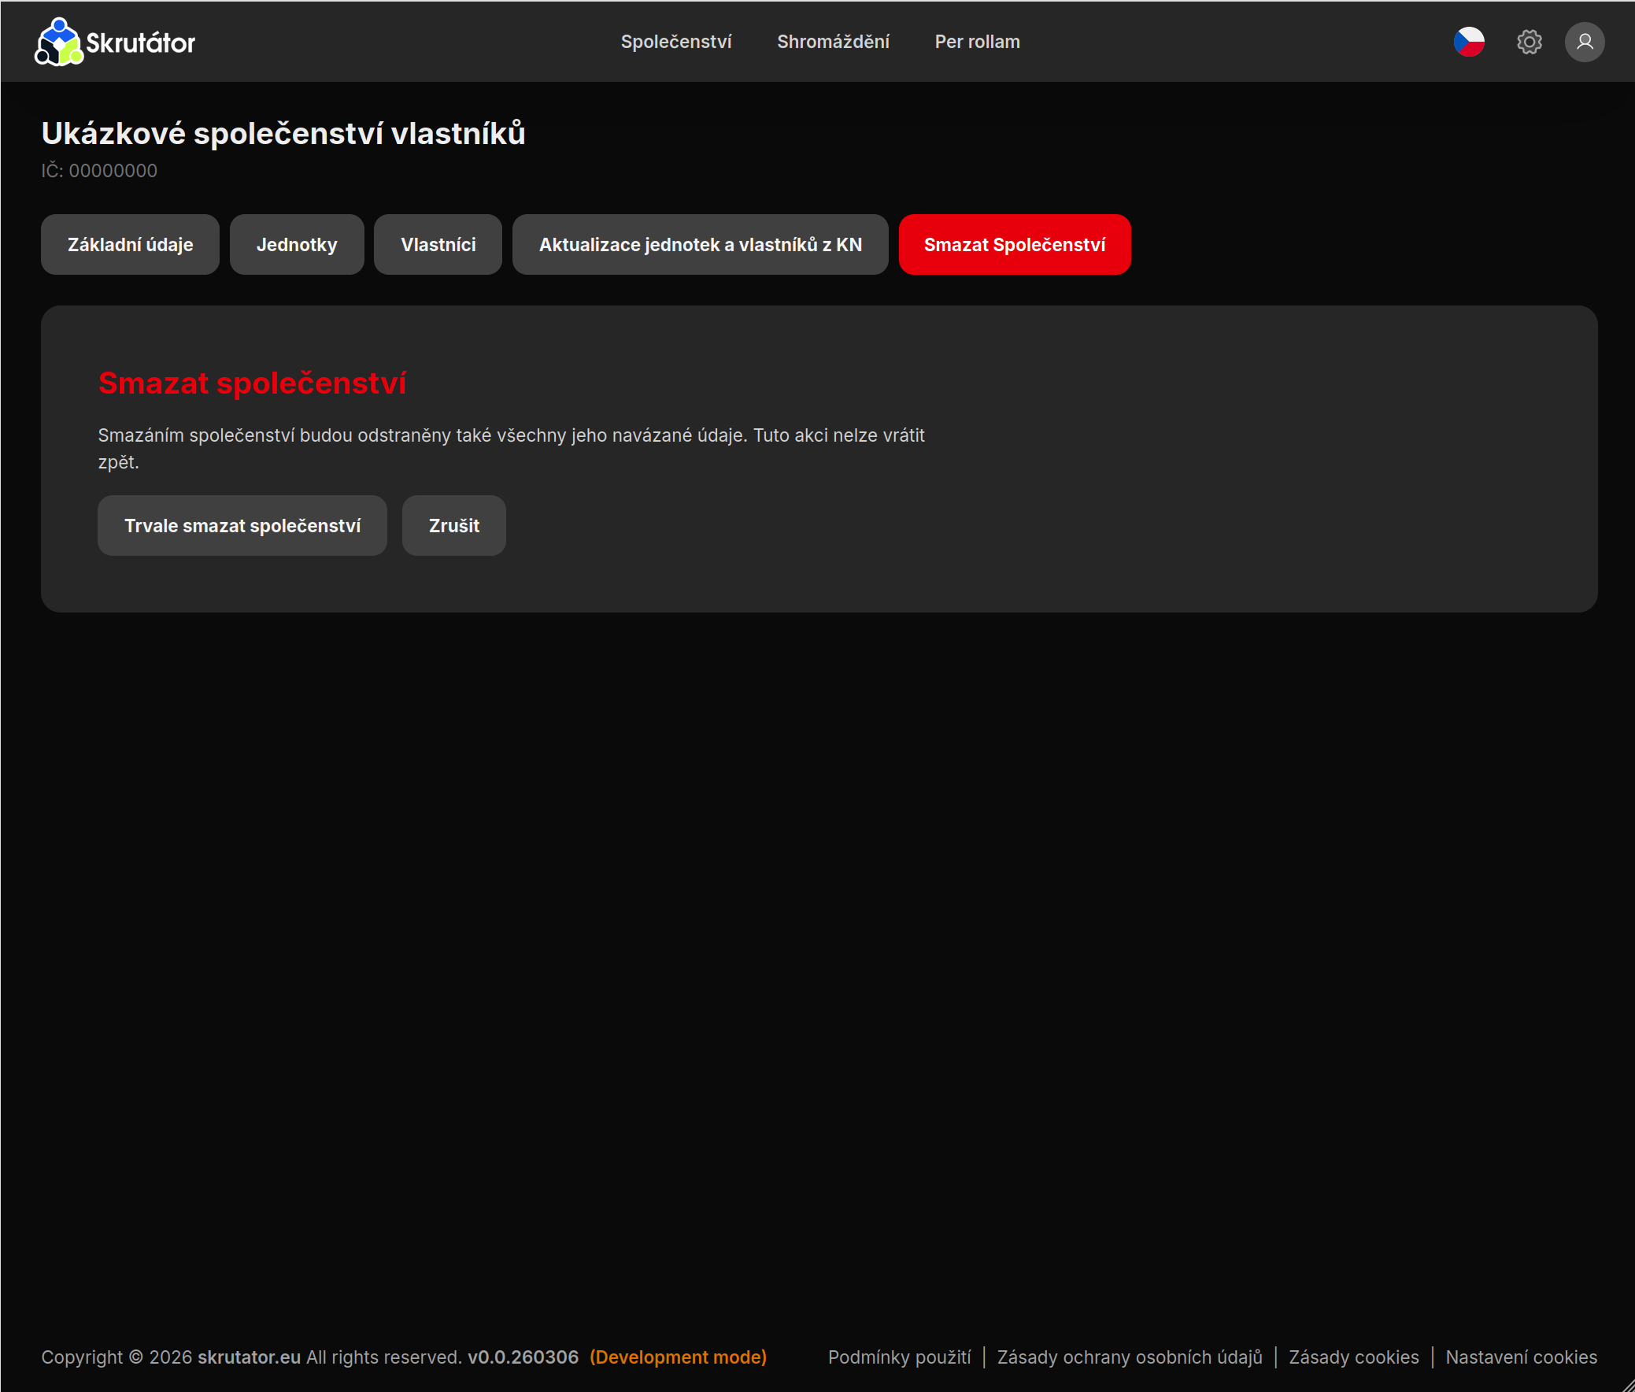Open the Czech flag language selector

point(1468,42)
